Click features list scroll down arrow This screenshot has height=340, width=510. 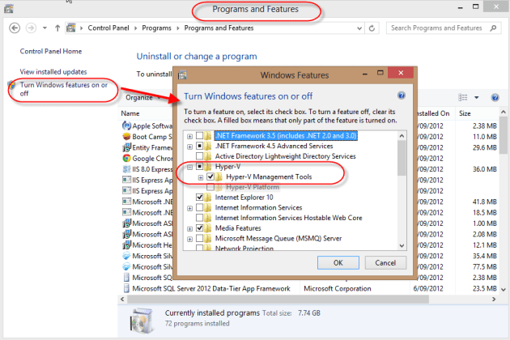pyautogui.click(x=402, y=245)
